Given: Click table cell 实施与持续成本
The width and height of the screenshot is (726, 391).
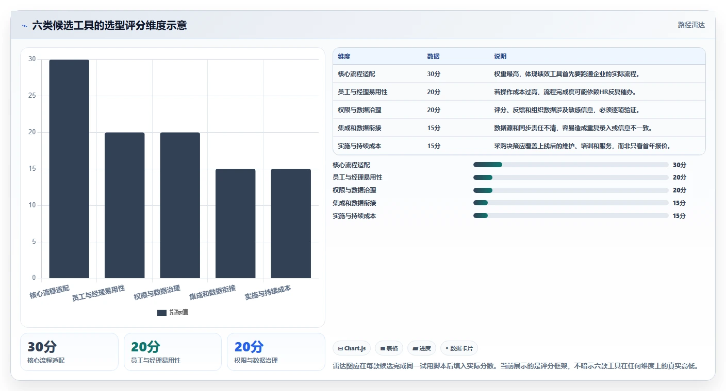Looking at the screenshot, I should tap(359, 146).
